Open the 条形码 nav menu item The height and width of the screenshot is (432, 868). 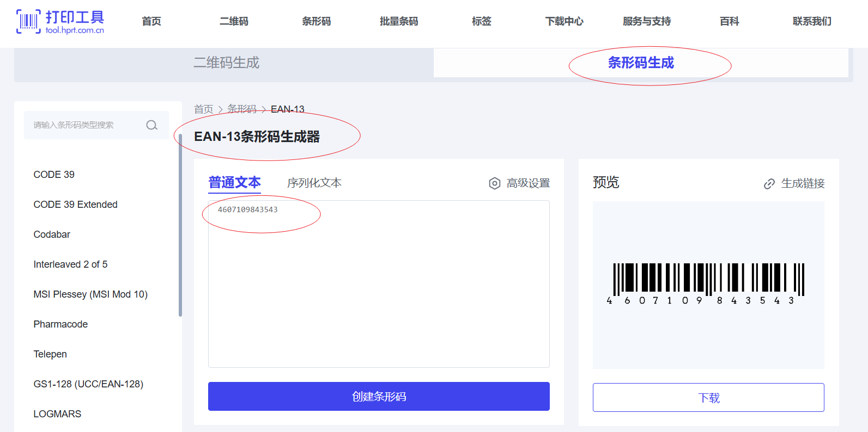(x=317, y=21)
